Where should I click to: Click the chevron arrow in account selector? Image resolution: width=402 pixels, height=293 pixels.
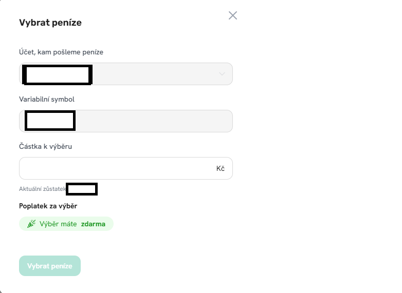click(222, 74)
